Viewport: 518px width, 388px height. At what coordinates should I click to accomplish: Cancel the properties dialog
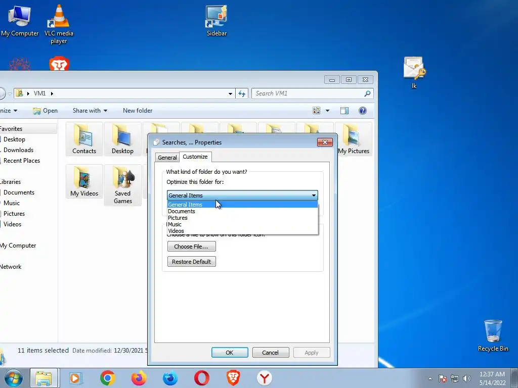(271, 352)
